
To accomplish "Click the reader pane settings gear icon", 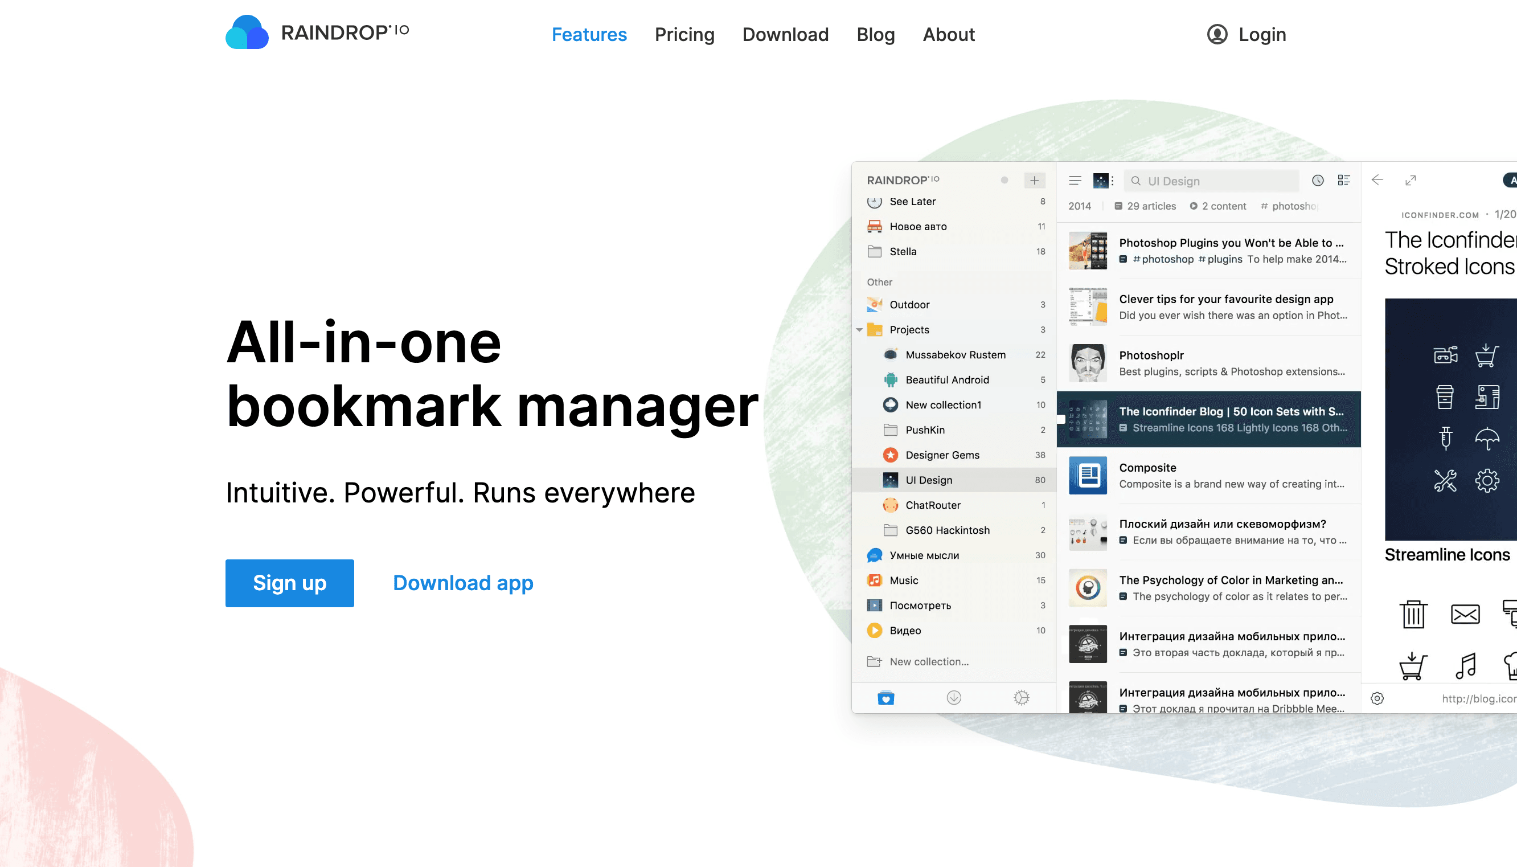I will click(1376, 698).
